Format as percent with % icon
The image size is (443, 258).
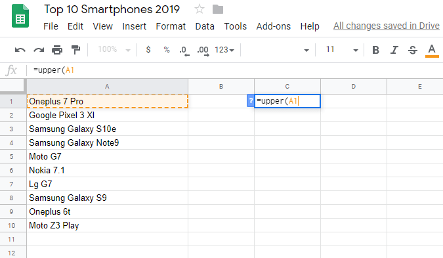pos(167,50)
